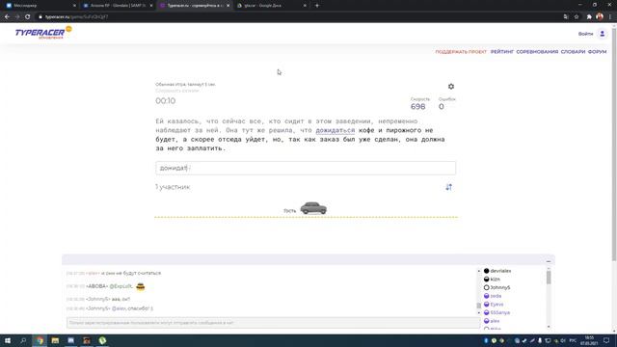Click the typing input field
Viewport: 617px width, 347px height.
(306, 168)
